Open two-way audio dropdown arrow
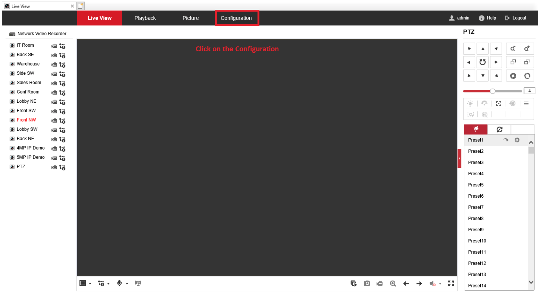Image resolution: width=538 pixels, height=294 pixels. [127, 284]
